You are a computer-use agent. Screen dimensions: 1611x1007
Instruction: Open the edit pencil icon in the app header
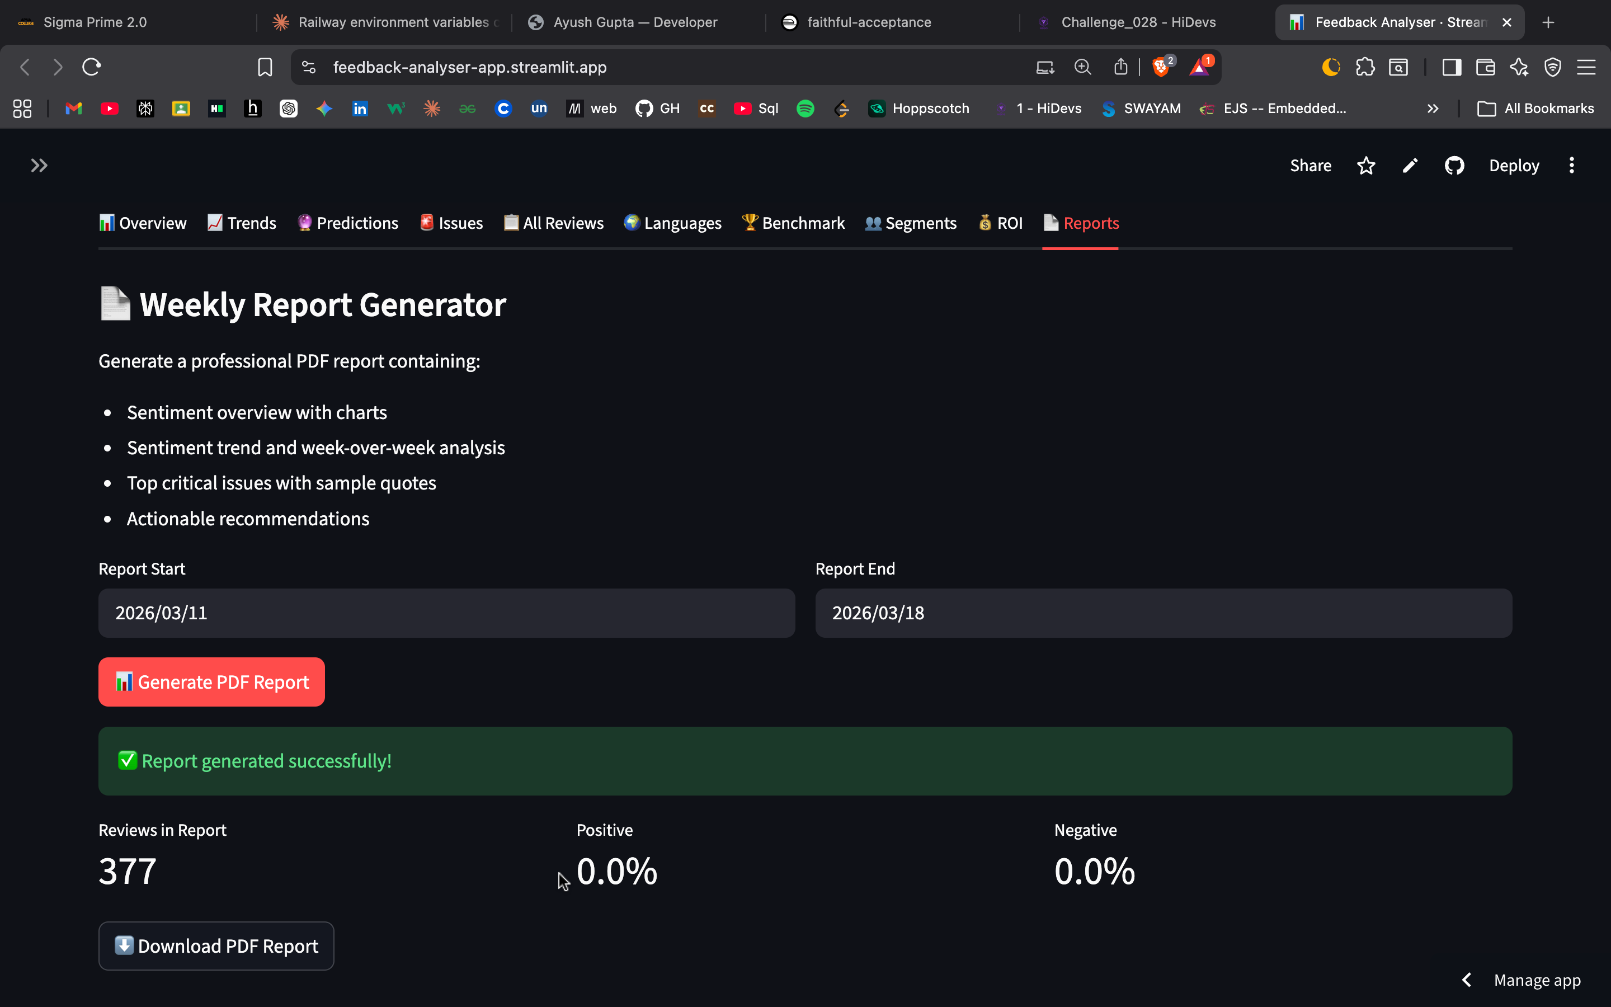tap(1410, 165)
